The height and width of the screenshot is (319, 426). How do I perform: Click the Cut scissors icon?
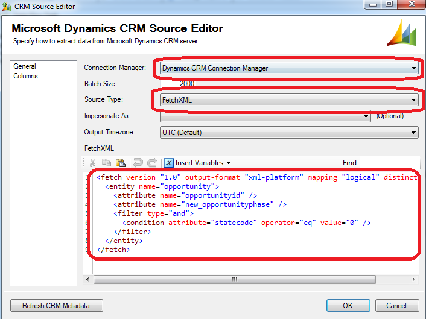93,163
